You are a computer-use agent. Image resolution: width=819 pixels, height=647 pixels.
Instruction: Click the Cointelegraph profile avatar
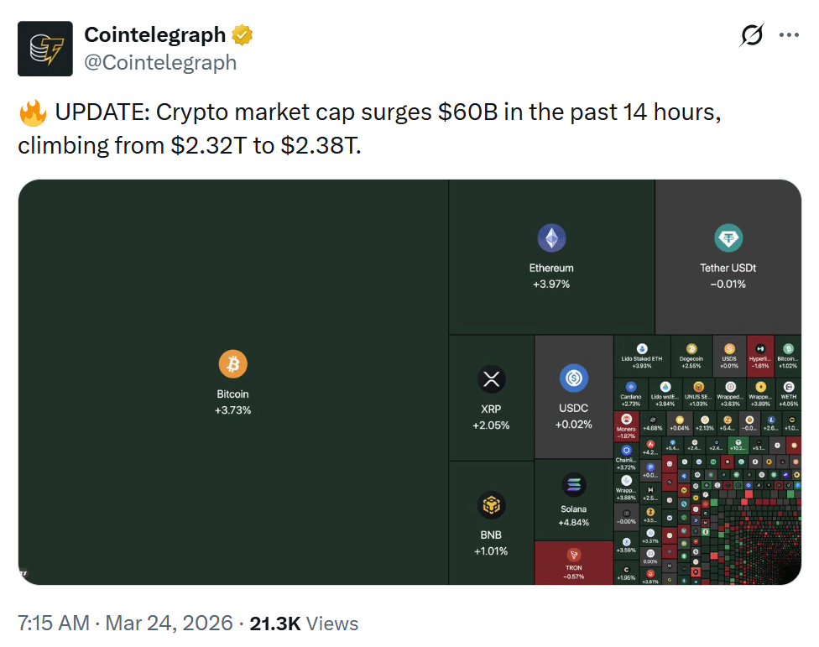tap(45, 48)
